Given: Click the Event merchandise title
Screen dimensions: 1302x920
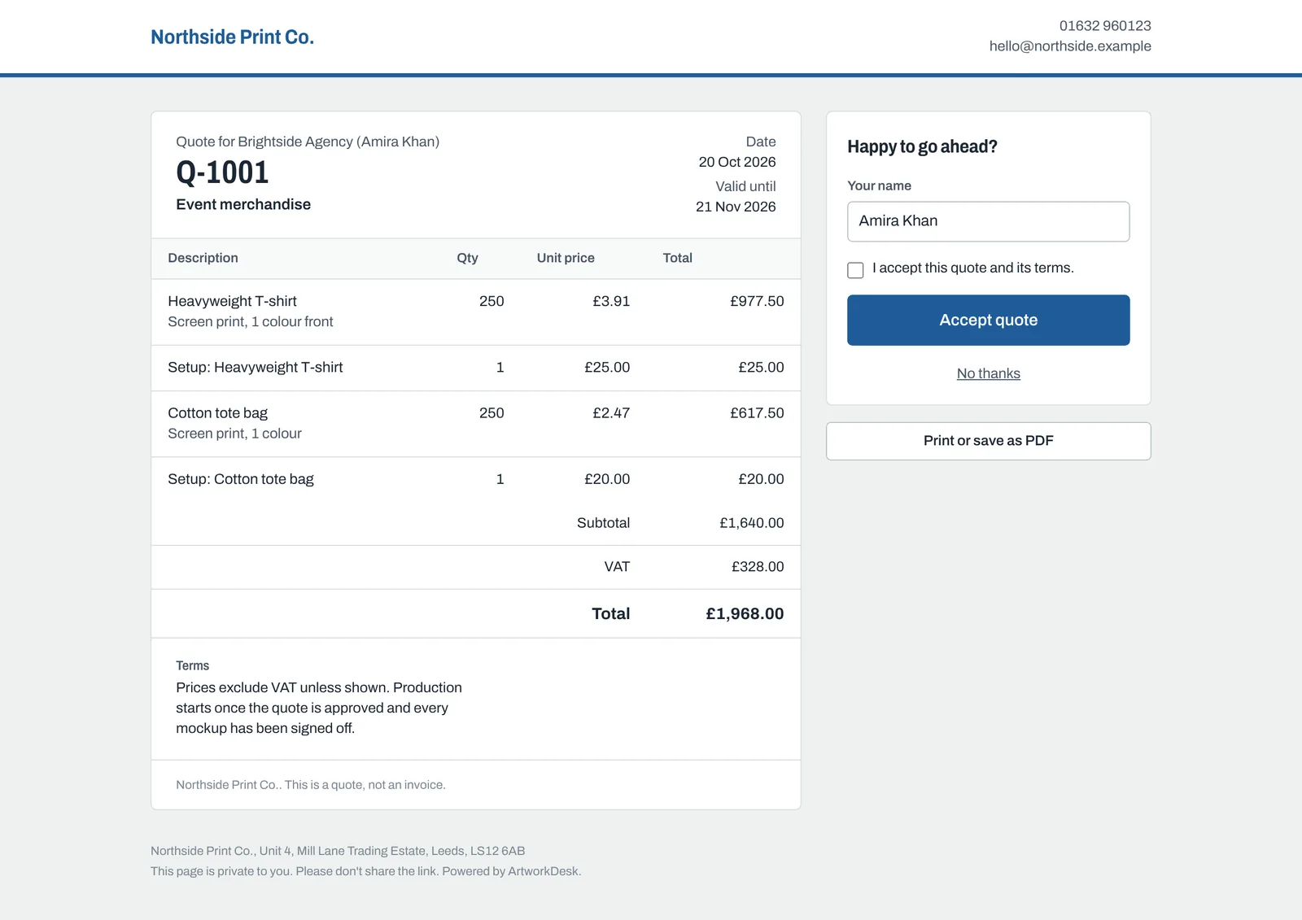Looking at the screenshot, I should 243,204.
